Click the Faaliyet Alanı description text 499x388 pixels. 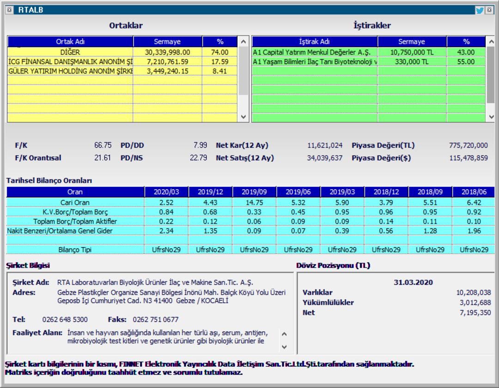pos(167,337)
